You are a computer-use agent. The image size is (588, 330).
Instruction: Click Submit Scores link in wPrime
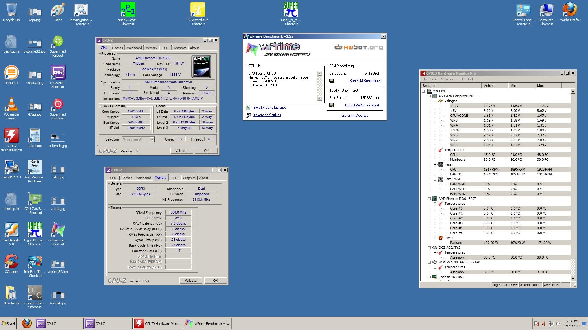[x=355, y=115]
